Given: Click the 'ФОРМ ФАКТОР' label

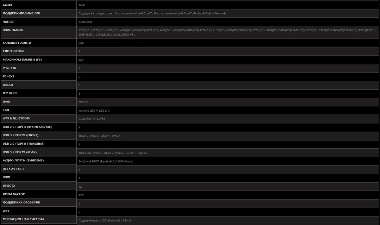Looking at the screenshot, I should click(x=14, y=194).
